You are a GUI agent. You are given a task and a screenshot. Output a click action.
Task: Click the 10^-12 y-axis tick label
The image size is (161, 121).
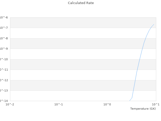pyautogui.click(x=3, y=80)
